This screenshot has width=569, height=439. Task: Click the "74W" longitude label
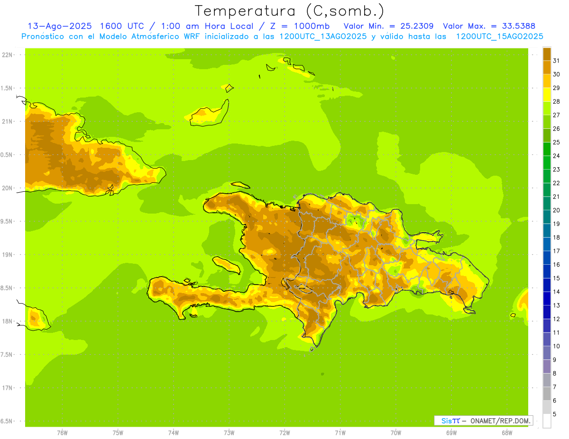point(174,433)
